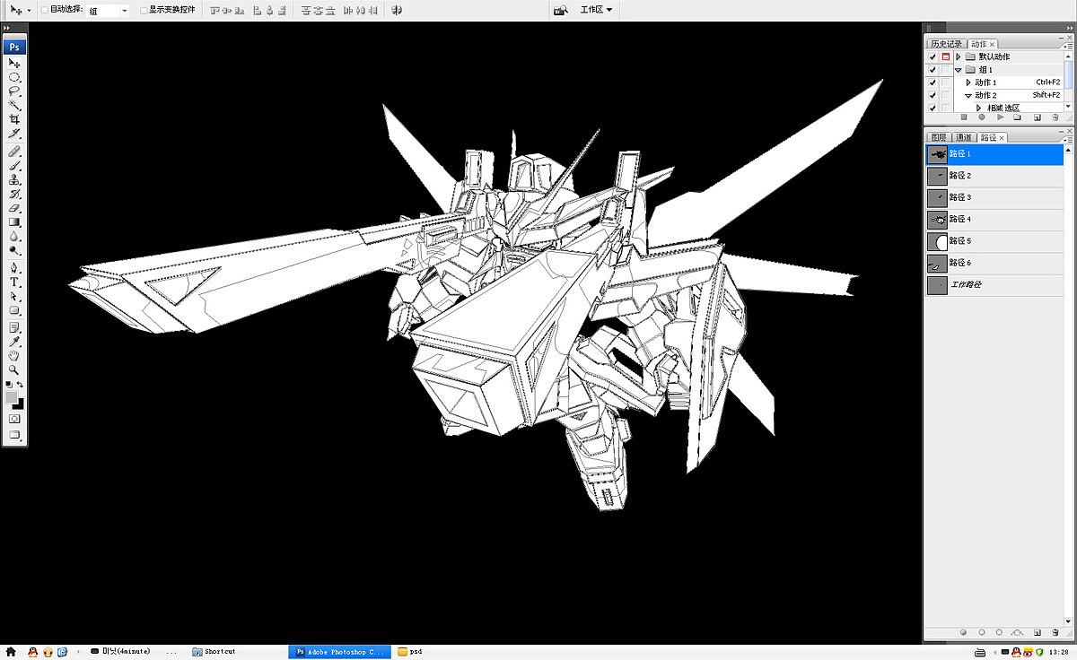This screenshot has width=1077, height=660.
Task: Select the Clone Stamp tool
Action: [14, 179]
